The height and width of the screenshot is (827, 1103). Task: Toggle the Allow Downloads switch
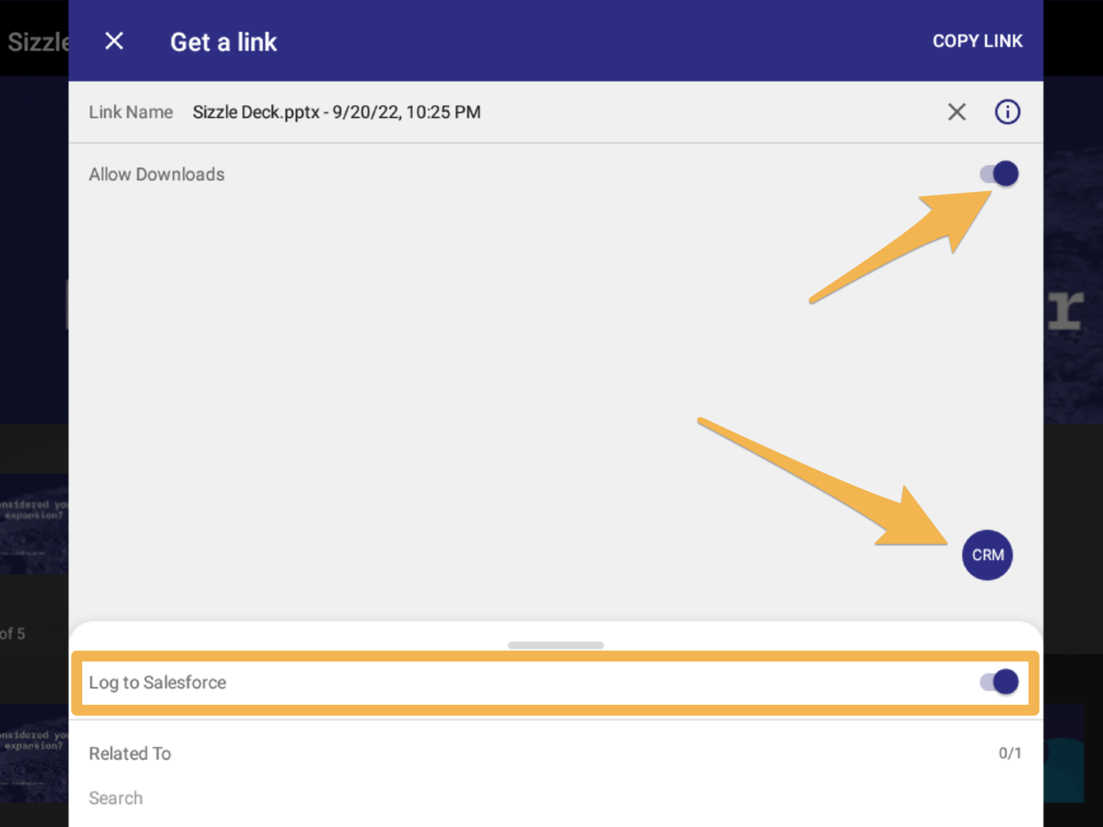coord(1000,174)
